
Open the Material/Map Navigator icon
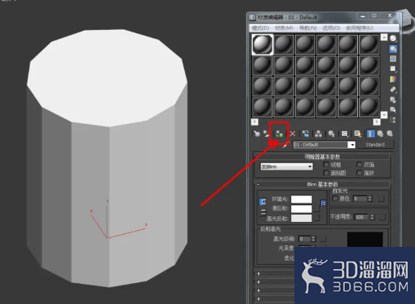pos(393,120)
